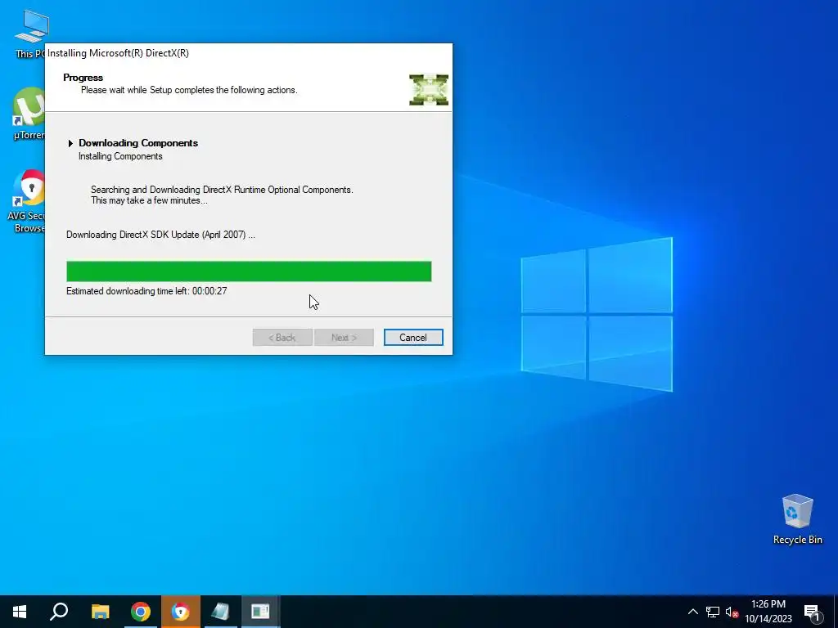The height and width of the screenshot is (628, 838).
Task: Open the notepad-like app on taskbar
Action: click(221, 612)
